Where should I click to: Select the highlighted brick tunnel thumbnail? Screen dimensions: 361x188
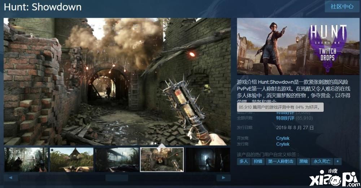(162, 160)
